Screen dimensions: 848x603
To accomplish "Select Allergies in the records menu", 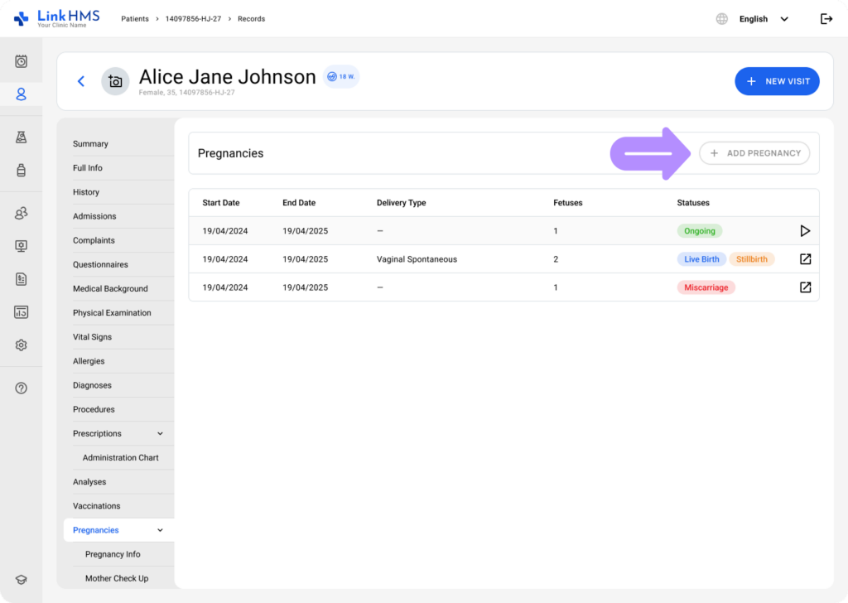I will 89,361.
